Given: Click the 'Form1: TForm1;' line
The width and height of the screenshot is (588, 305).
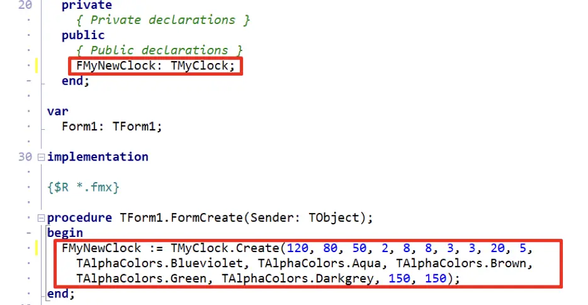Looking at the screenshot, I should coord(112,127).
